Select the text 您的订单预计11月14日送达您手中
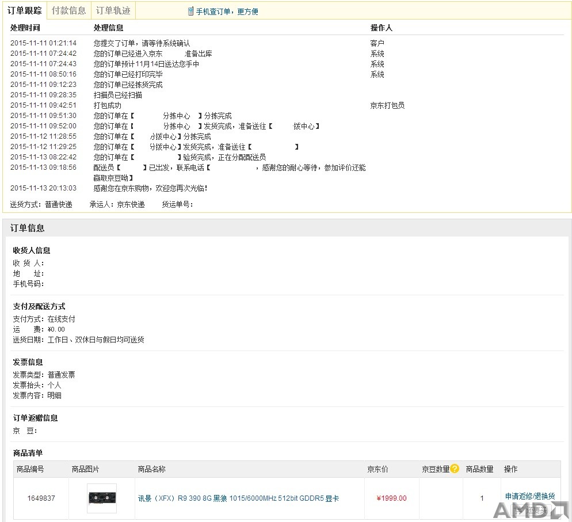Screen dimensions: 572x522 point(146,64)
